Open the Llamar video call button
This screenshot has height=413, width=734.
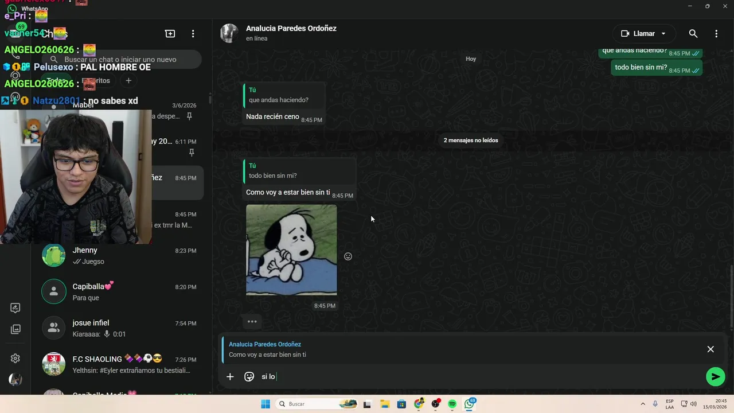click(637, 34)
